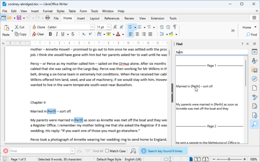Open the Properties sidebar deck icon

[254, 52]
